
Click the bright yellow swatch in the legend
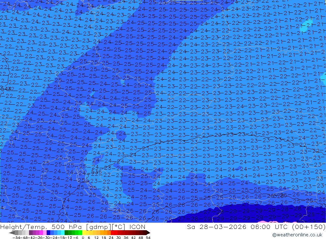tap(84, 232)
